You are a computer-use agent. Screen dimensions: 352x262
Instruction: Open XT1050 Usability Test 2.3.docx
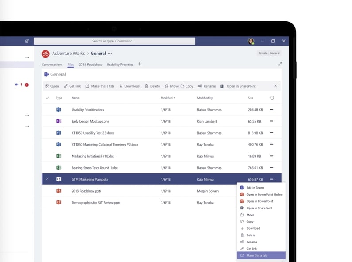[x=93, y=133]
